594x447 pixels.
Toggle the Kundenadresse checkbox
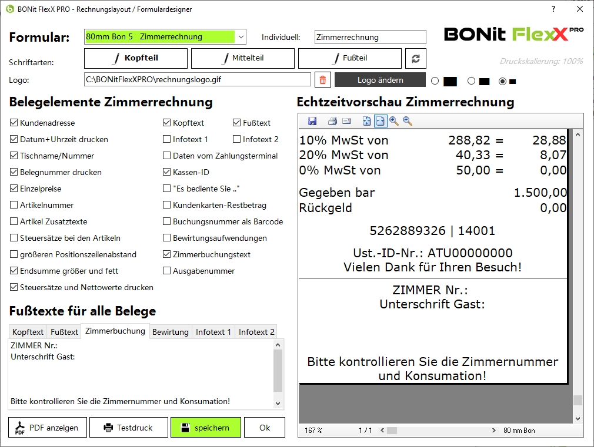pyautogui.click(x=14, y=123)
